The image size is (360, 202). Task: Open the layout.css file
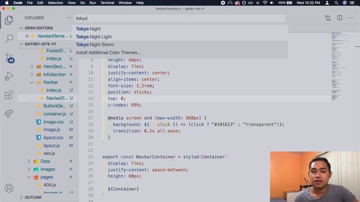click(53, 137)
